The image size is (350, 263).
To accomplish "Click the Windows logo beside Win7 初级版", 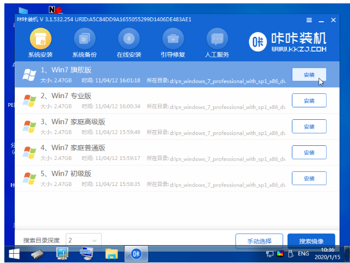I will click(29, 178).
